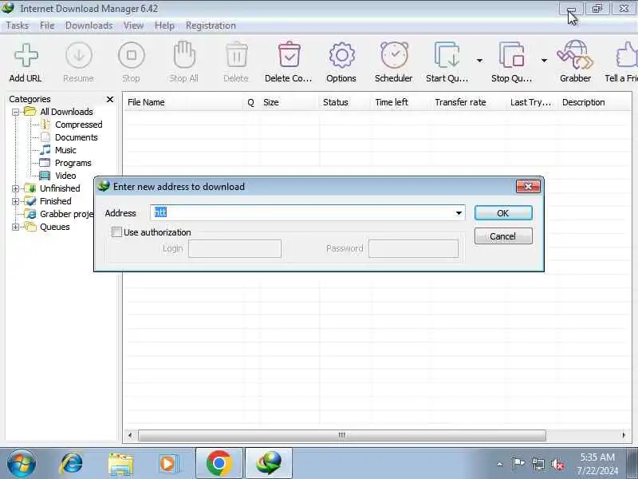Expand the Finished category
Screen dimensions: 638x479
[x=15, y=201]
